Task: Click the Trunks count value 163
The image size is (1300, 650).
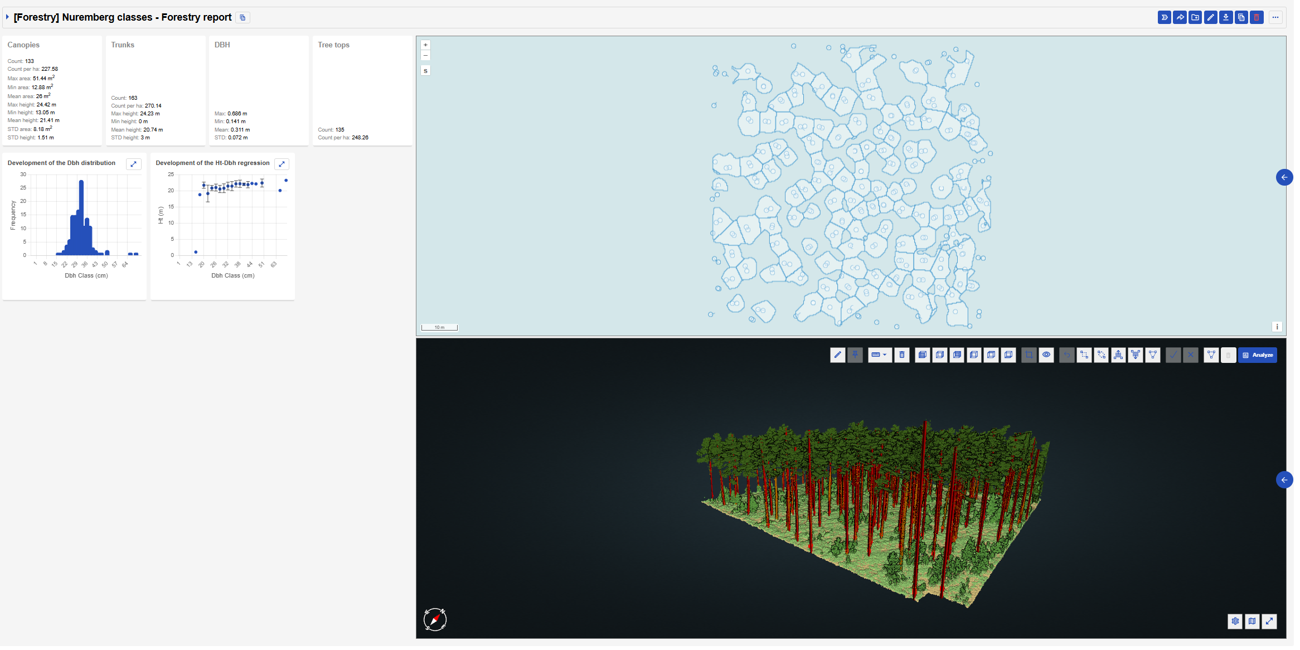Action: click(x=133, y=98)
